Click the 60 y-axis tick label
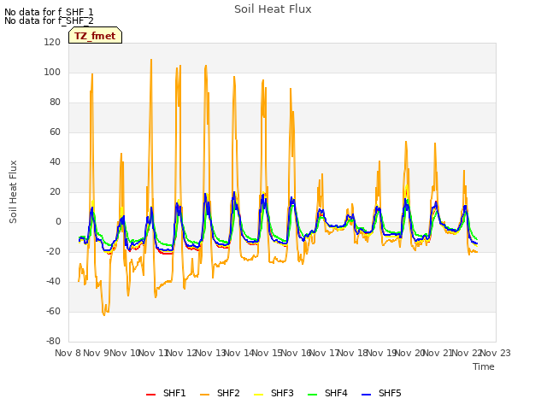Screen dimensions: 547x410 55,132
